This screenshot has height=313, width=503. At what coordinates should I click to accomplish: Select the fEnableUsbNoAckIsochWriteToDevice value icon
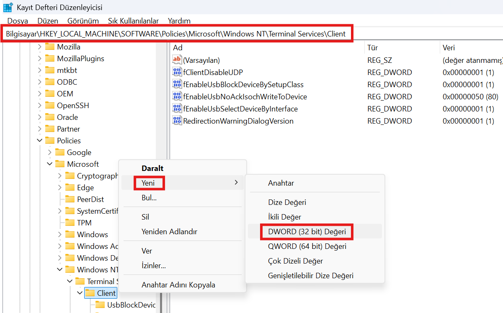(177, 97)
